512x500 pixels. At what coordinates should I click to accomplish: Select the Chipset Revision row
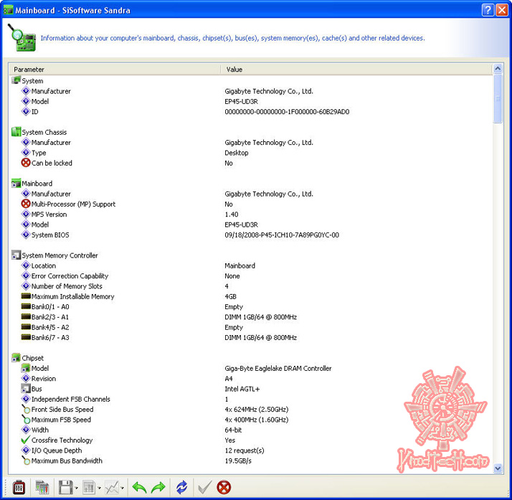pos(251,378)
